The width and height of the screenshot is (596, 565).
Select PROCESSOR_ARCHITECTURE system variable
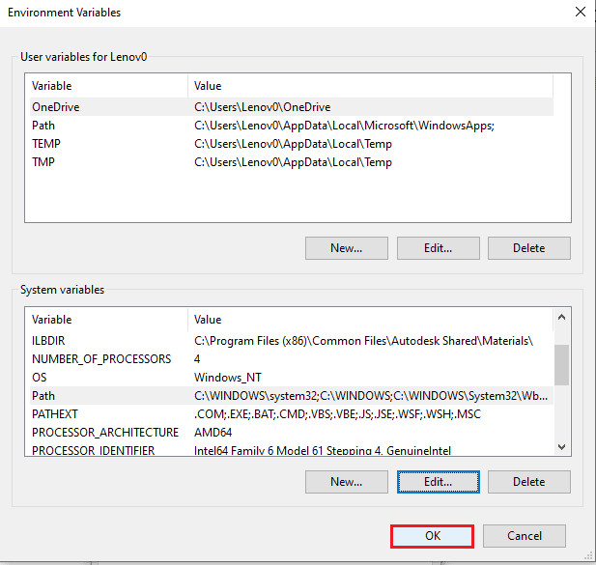[x=105, y=433]
